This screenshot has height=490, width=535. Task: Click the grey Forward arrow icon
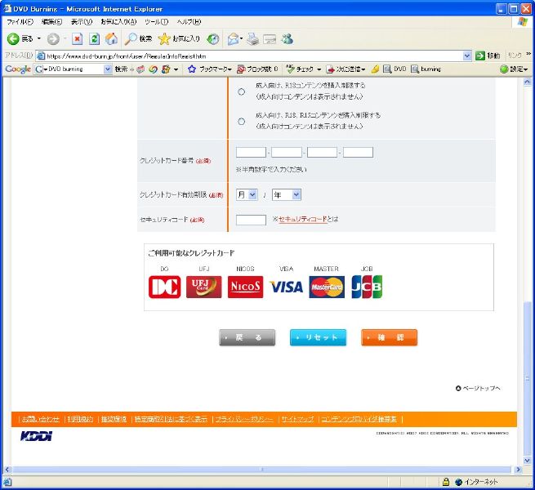(x=53, y=39)
